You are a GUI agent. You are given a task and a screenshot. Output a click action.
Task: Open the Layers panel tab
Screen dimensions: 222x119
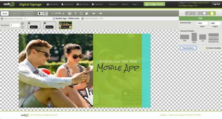(204, 13)
